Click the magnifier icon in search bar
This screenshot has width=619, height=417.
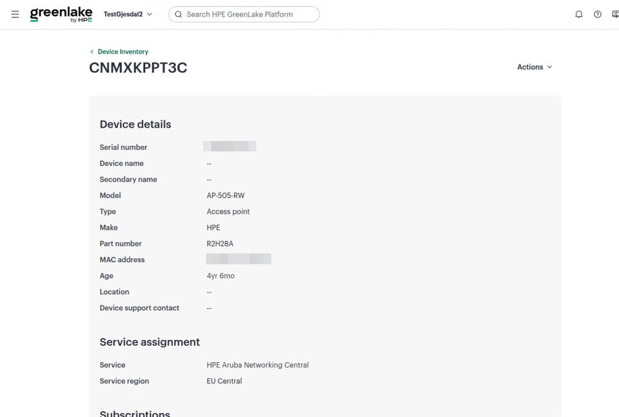tap(179, 14)
